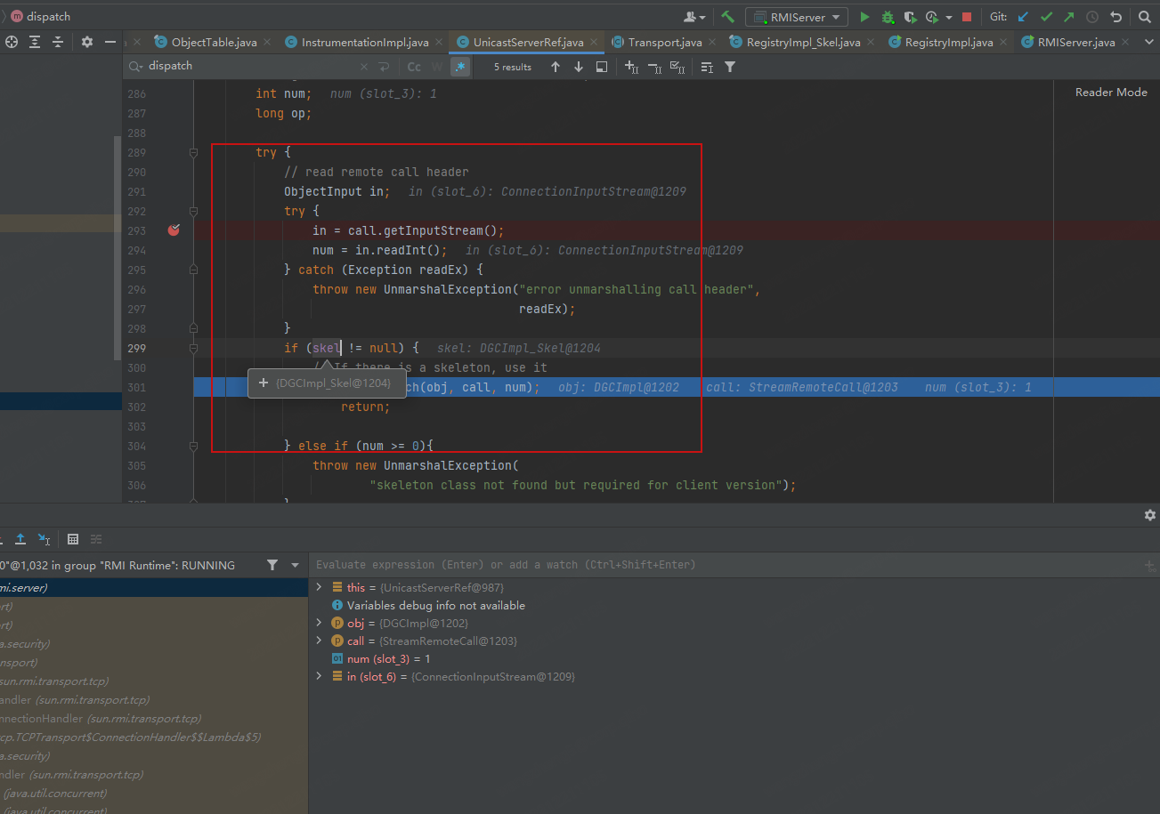Open search results in Find window icon
Screen dimensions: 1160x814
point(707,67)
